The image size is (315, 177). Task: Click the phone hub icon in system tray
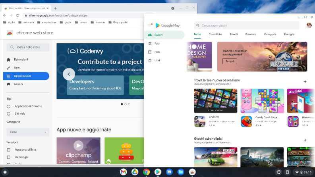click(287, 172)
